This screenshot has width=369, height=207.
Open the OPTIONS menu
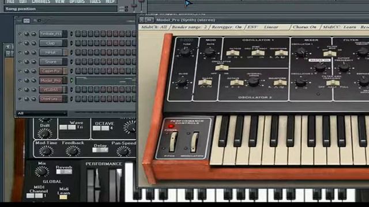click(x=77, y=2)
